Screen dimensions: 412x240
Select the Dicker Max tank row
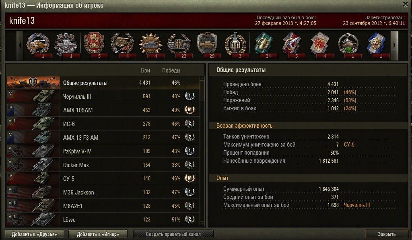(x=103, y=165)
